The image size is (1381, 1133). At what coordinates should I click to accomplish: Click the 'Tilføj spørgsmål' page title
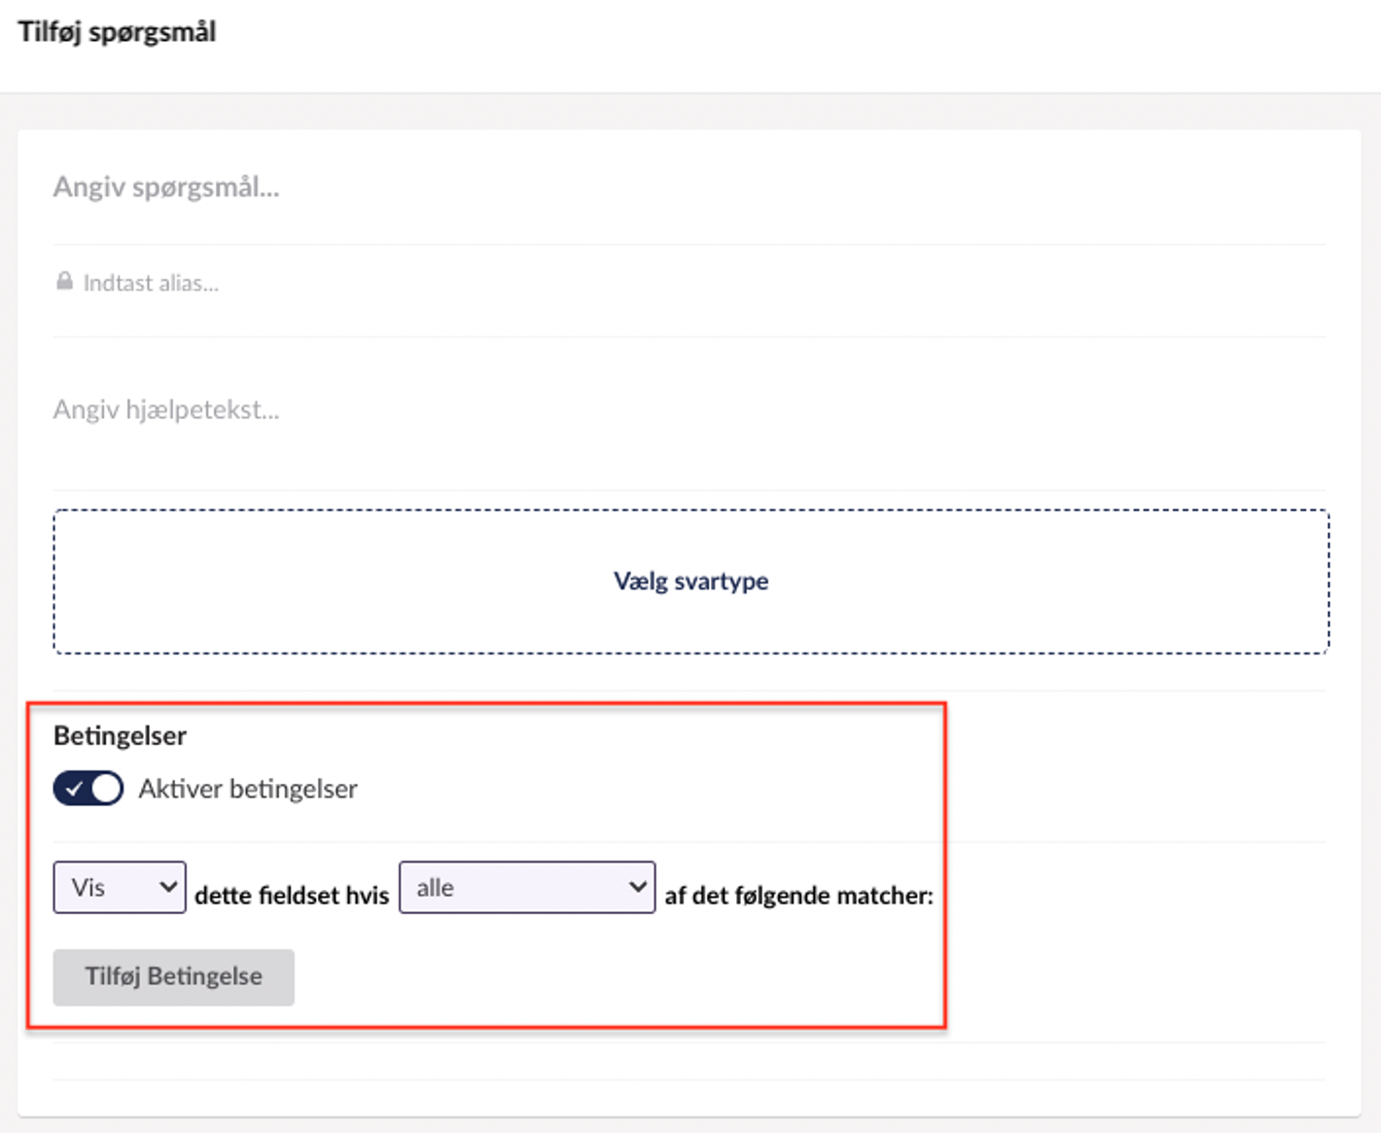point(117,32)
